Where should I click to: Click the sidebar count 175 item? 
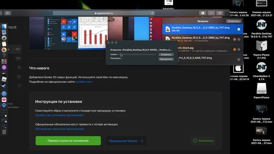click(x=18, y=58)
